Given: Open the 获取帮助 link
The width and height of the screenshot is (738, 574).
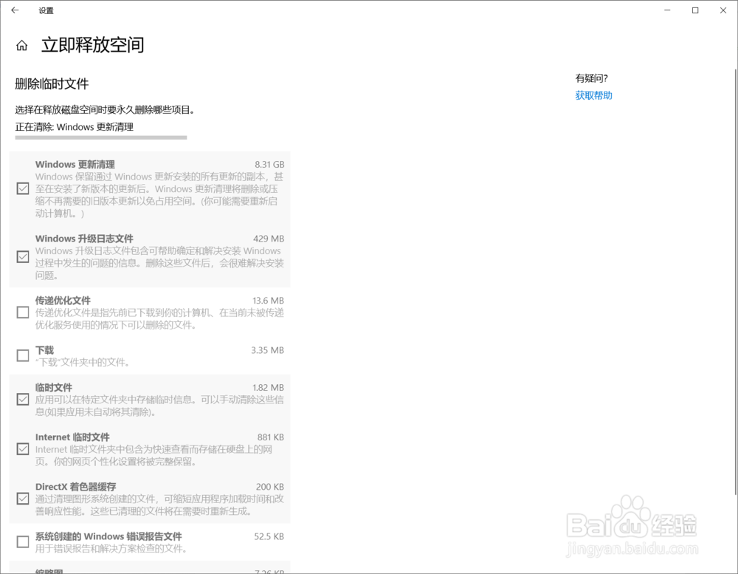Looking at the screenshot, I should coord(593,95).
